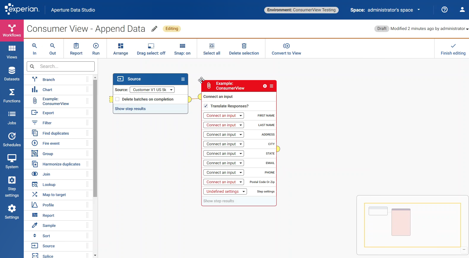This screenshot has width=469, height=258.
Task: Open the Datasets section in sidebar
Action: click(12, 74)
